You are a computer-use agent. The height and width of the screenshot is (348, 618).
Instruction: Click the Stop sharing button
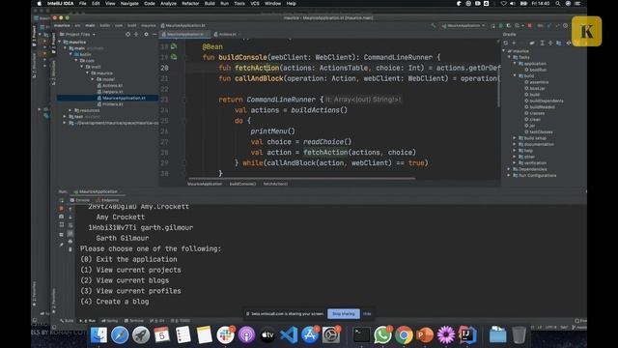click(344, 313)
